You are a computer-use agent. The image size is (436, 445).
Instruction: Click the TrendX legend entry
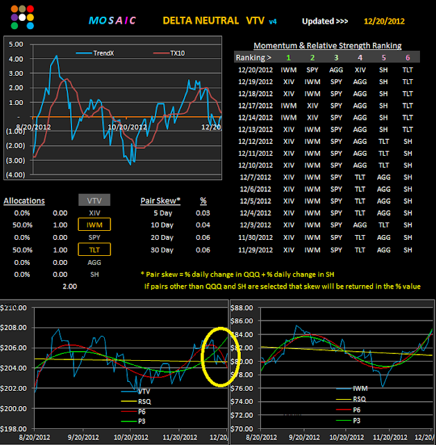(95, 53)
